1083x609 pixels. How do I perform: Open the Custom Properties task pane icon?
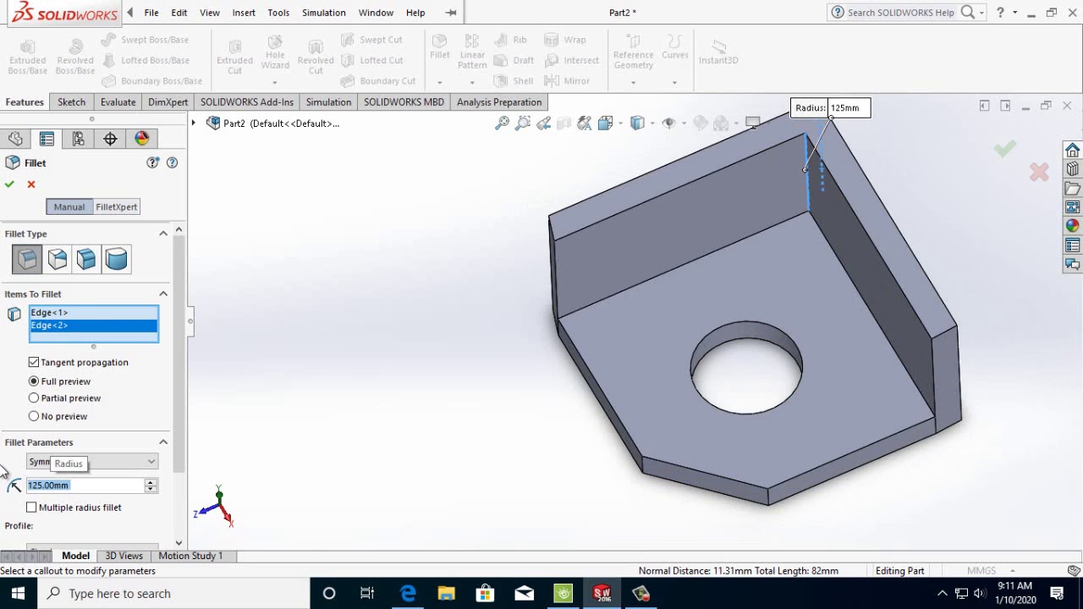(1072, 245)
